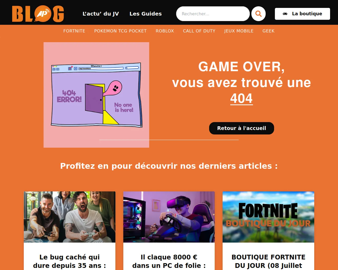
Task: Focus the Rechercher search field
Action: [213, 14]
